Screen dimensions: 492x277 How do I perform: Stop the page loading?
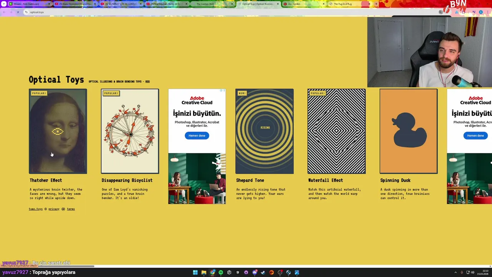(18, 12)
